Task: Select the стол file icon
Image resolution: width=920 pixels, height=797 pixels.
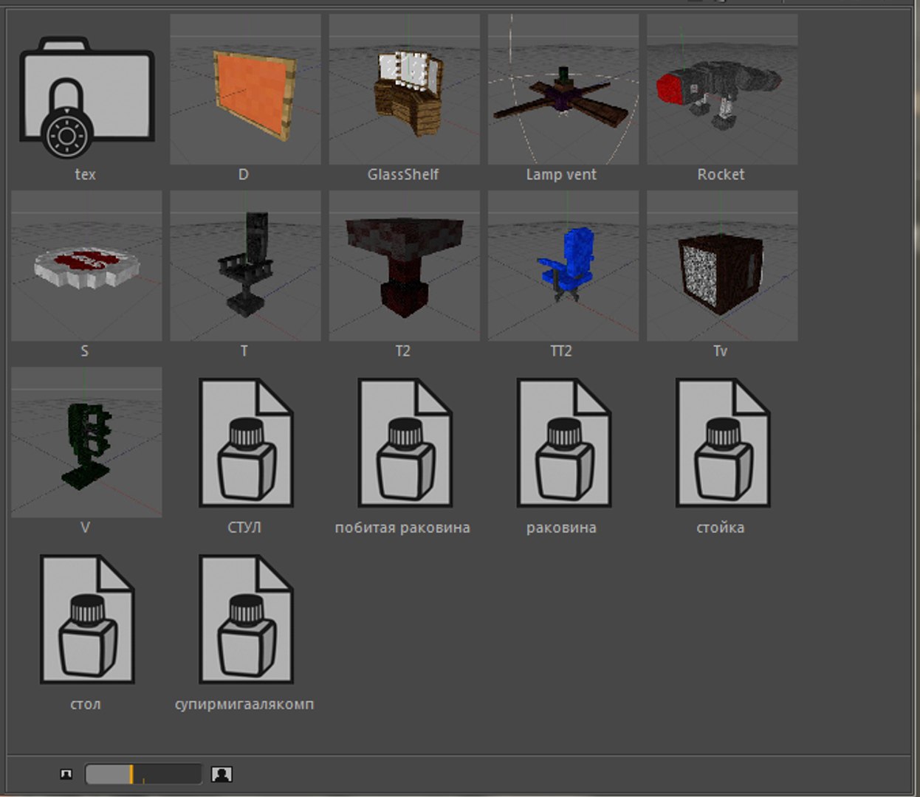Action: click(87, 619)
